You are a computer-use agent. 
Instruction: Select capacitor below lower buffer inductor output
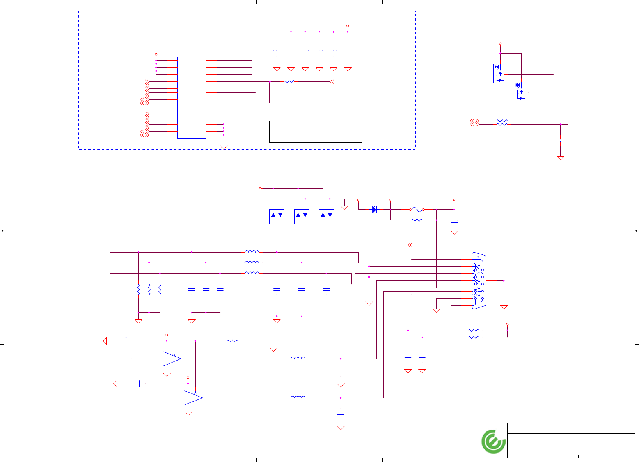pos(341,413)
